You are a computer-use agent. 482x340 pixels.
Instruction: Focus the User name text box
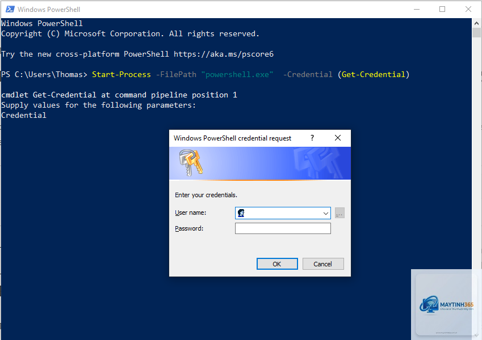(x=283, y=213)
